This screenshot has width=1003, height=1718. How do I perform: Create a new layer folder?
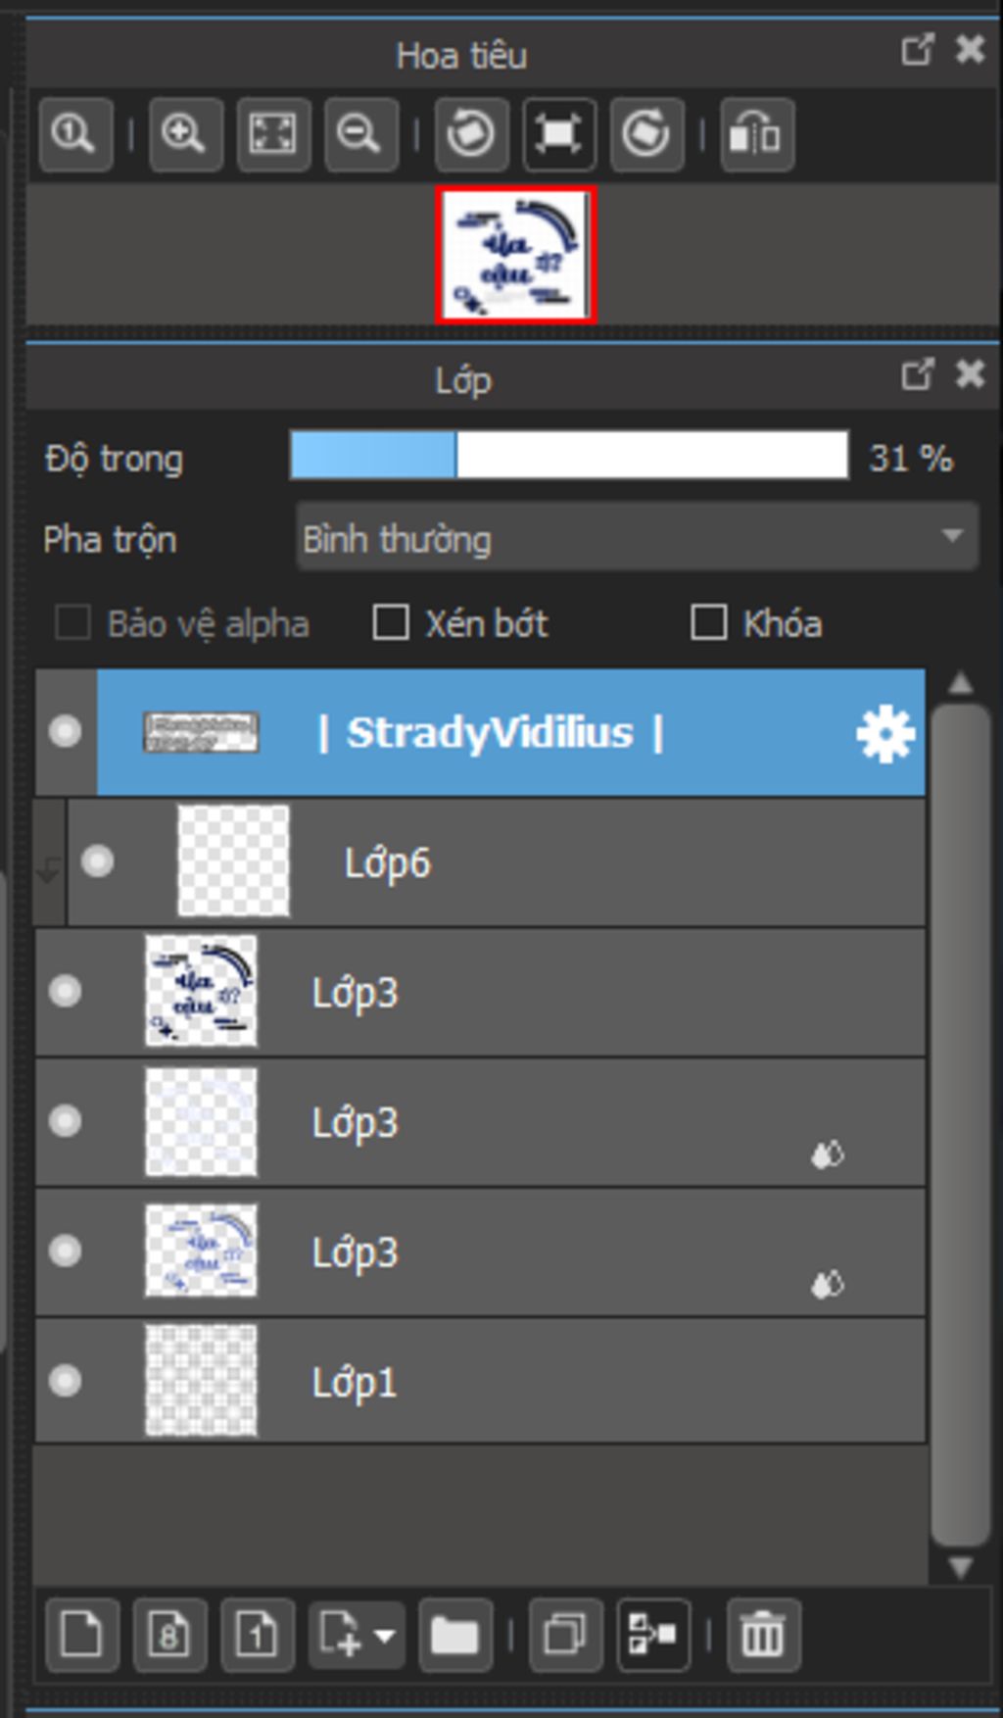(454, 1635)
